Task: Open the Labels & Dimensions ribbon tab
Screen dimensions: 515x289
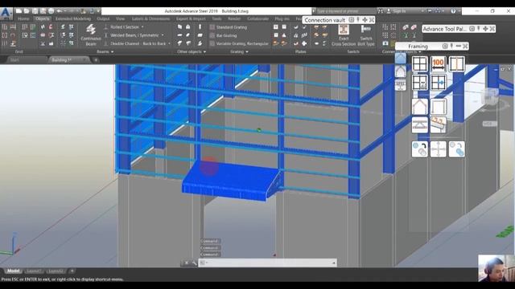Action: [150, 18]
